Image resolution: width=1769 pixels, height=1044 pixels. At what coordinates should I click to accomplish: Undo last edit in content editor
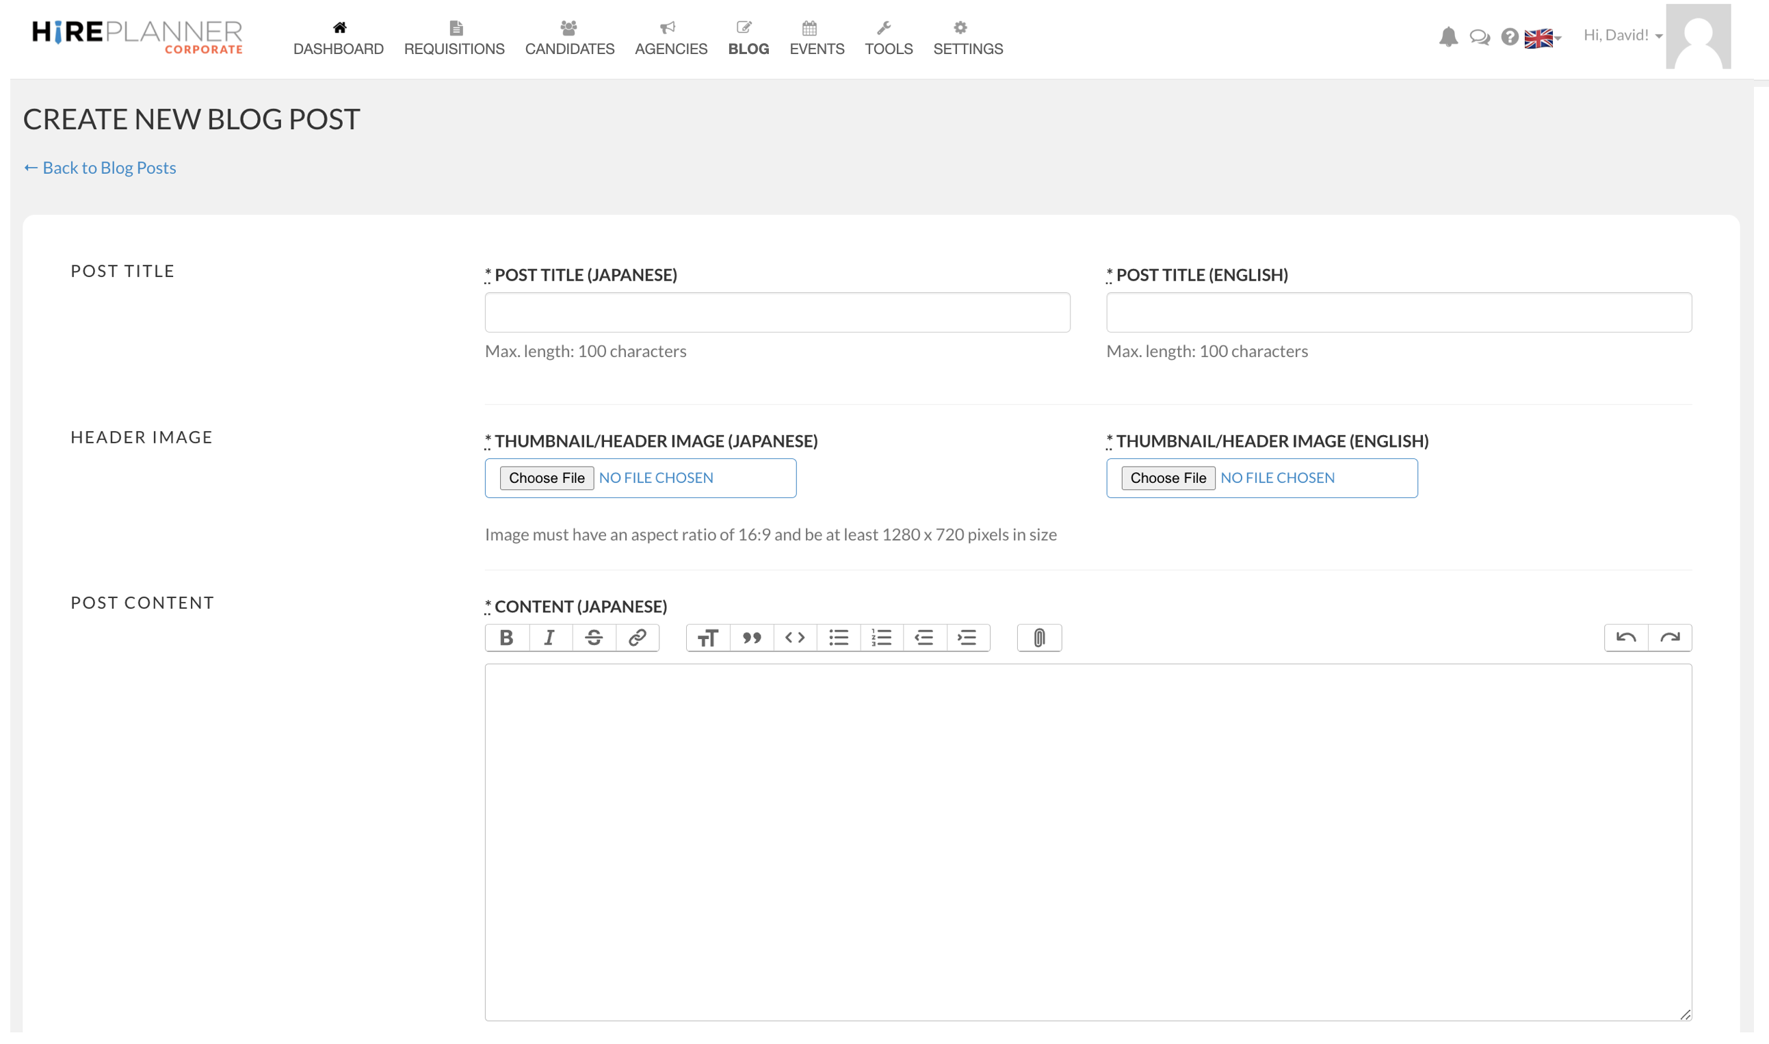(1625, 638)
